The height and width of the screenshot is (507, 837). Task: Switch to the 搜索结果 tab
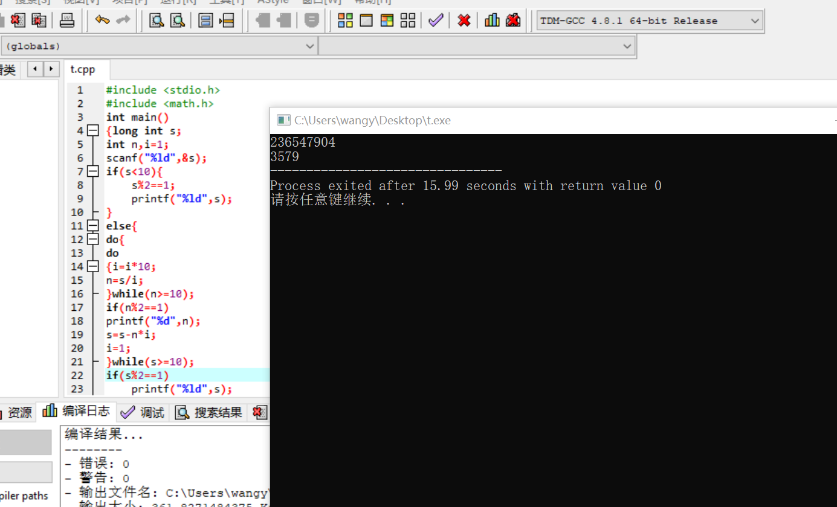[209, 412]
